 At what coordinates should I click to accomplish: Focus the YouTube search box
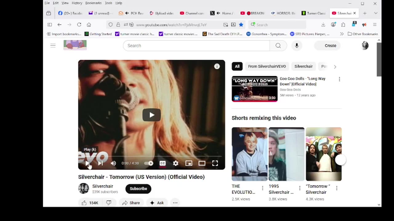[x=196, y=45]
